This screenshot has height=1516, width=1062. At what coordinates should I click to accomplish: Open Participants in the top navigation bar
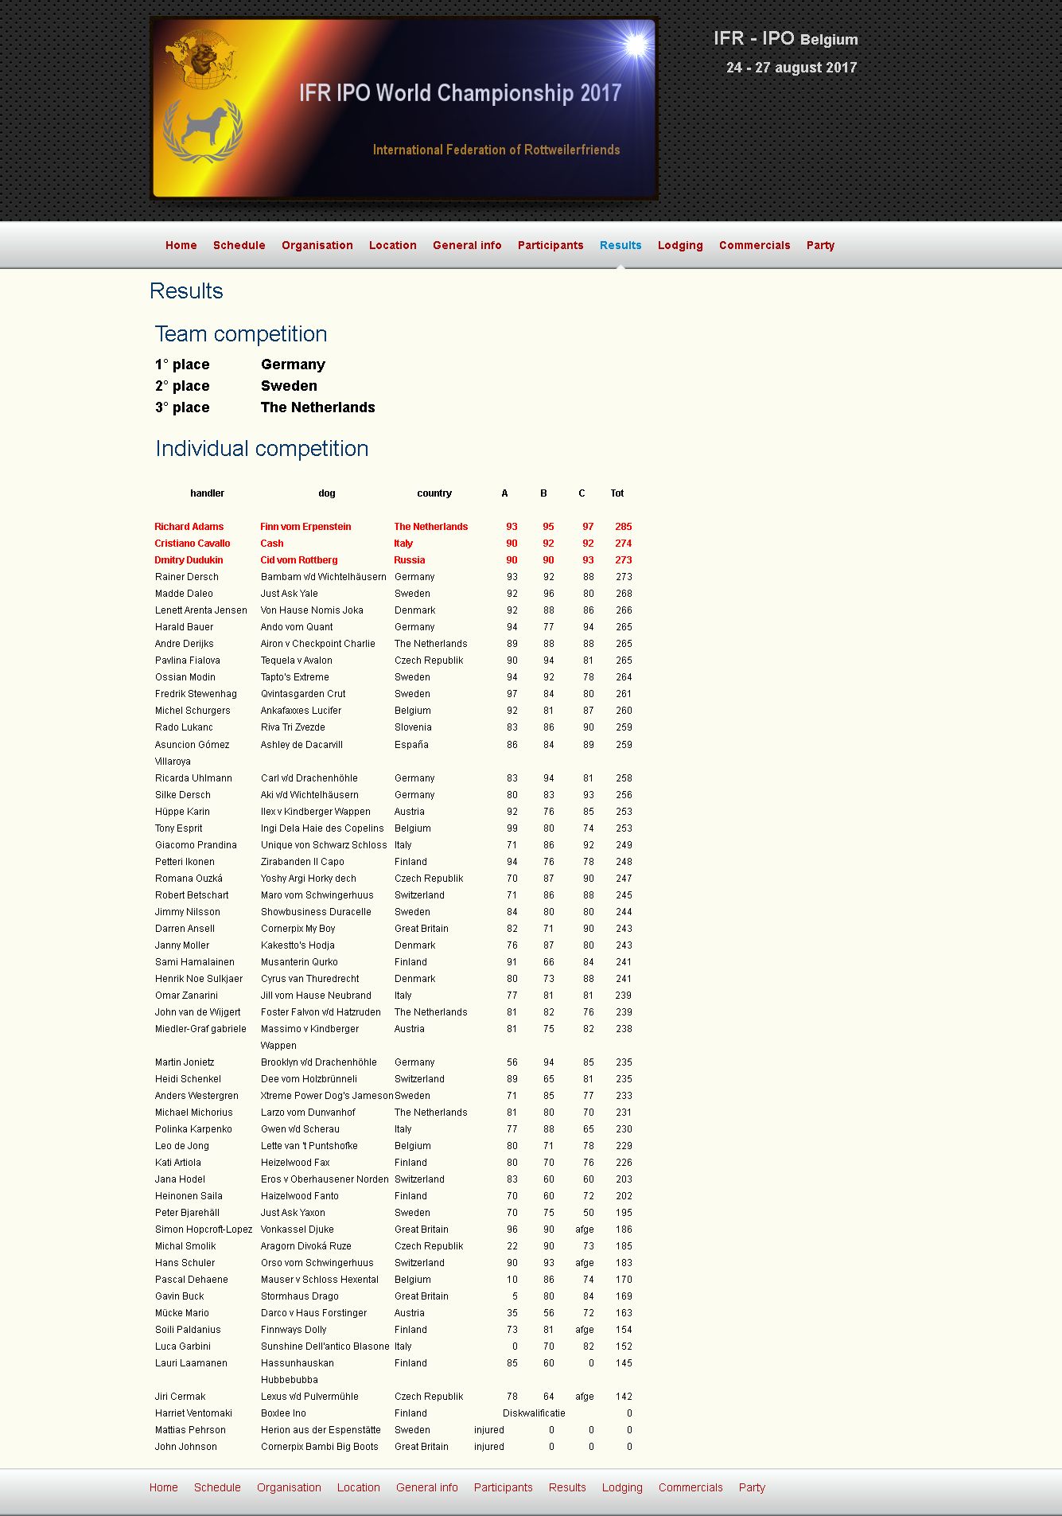[x=550, y=245]
